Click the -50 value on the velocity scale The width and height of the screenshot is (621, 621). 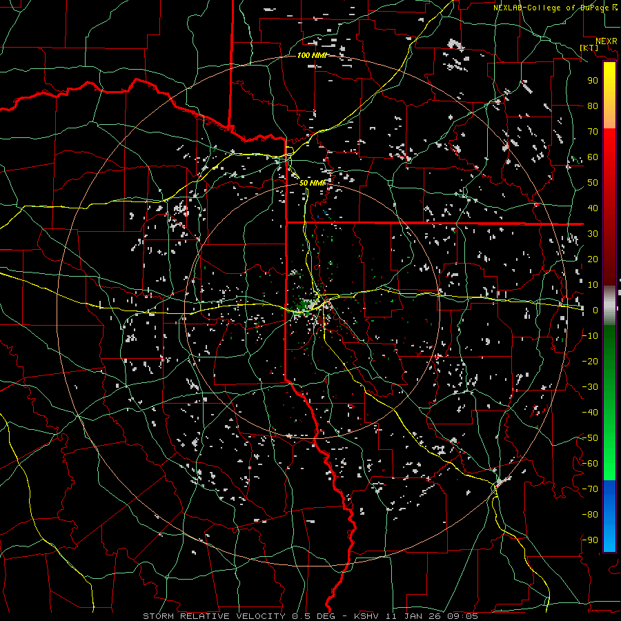590,438
